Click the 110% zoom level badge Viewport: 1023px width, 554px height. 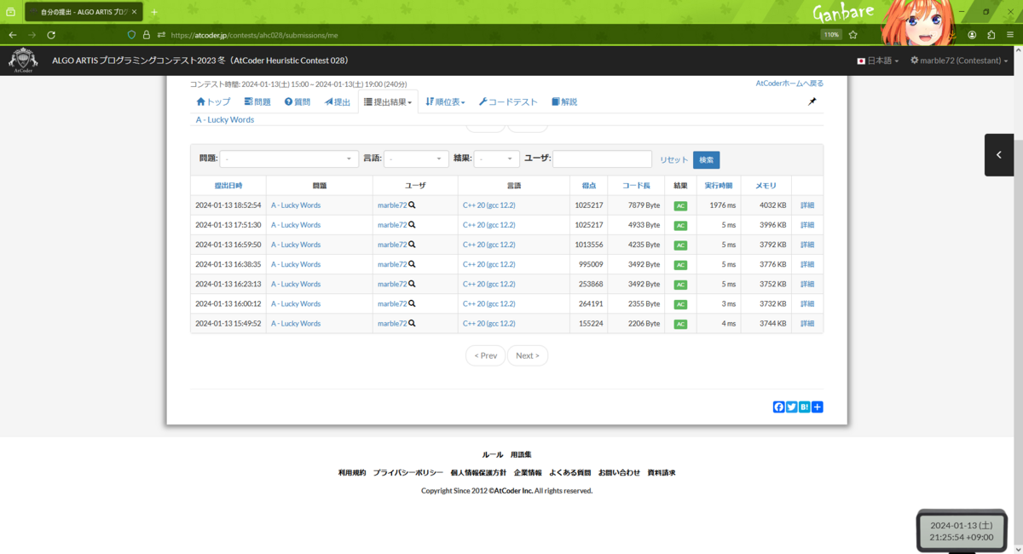click(831, 35)
